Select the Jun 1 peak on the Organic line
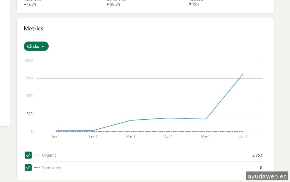 click(x=243, y=74)
